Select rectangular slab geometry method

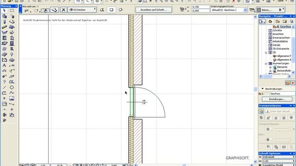pyautogui.click(x=111, y=10)
